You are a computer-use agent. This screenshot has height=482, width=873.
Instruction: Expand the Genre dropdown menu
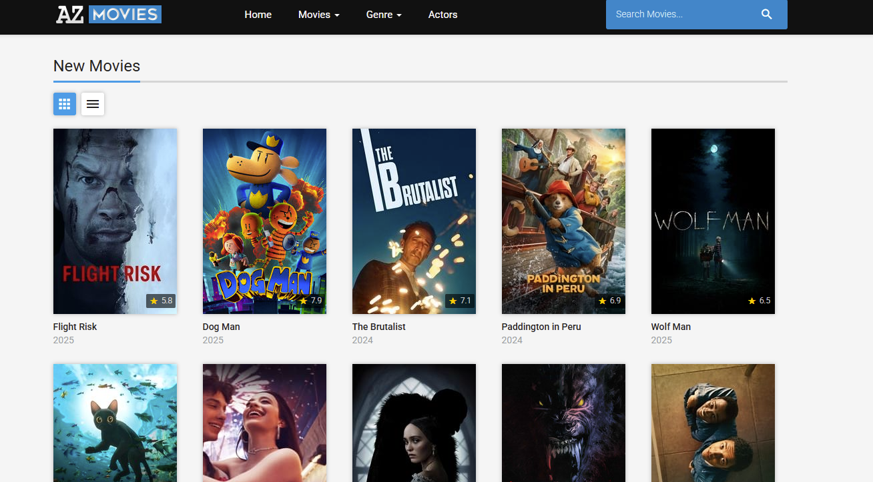click(x=384, y=15)
